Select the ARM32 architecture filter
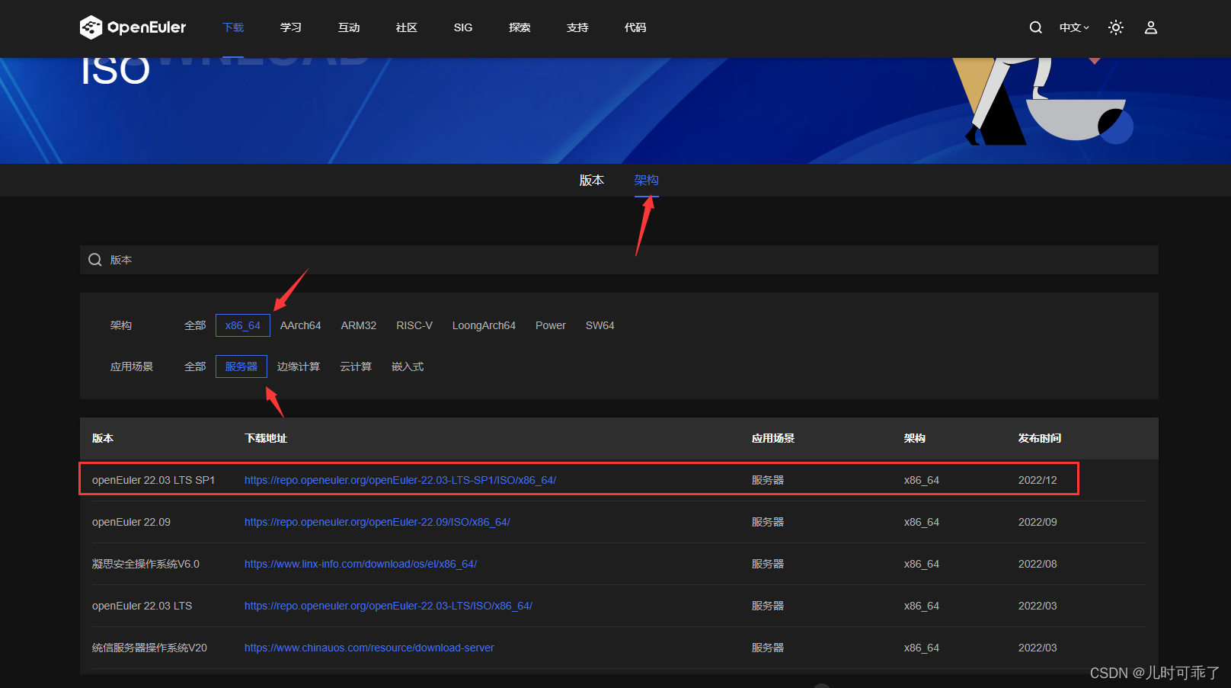The width and height of the screenshot is (1231, 688). (359, 325)
